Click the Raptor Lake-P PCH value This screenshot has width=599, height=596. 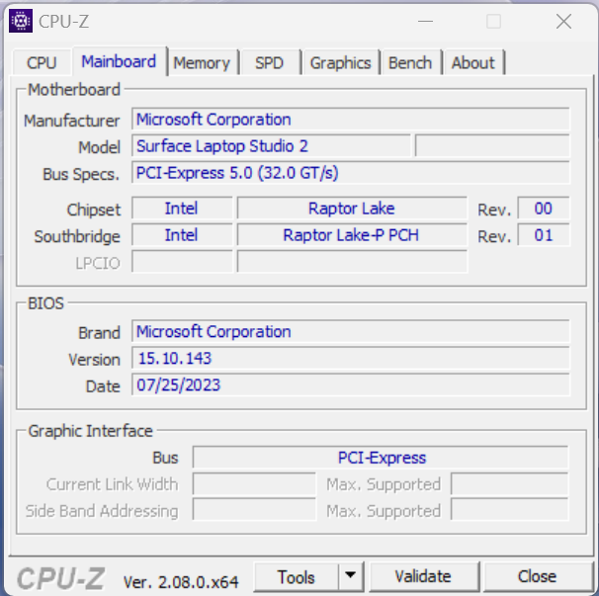(352, 235)
